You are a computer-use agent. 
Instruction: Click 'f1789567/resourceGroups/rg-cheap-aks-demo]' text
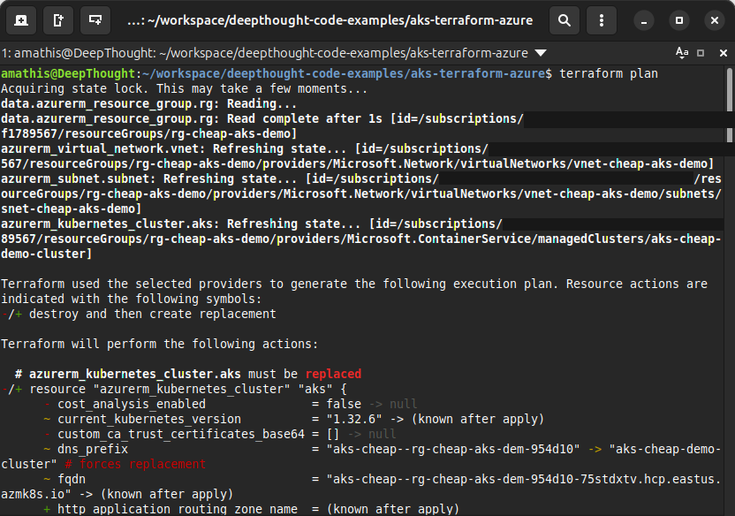click(x=149, y=133)
